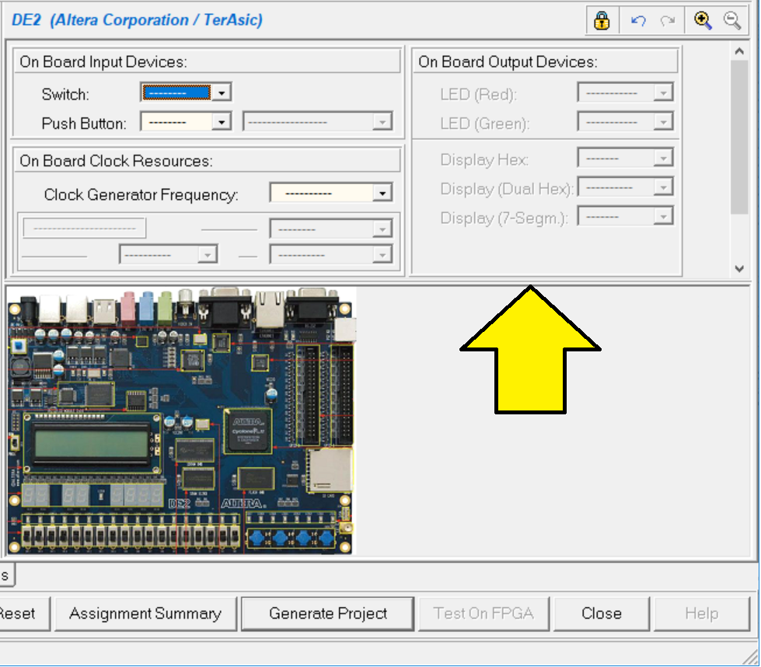Click the DE2 board photo
Screen dimensions: 761x667
[x=182, y=421]
